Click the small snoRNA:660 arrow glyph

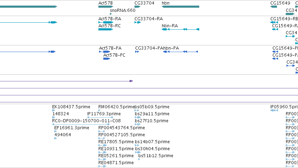pos(111,14)
